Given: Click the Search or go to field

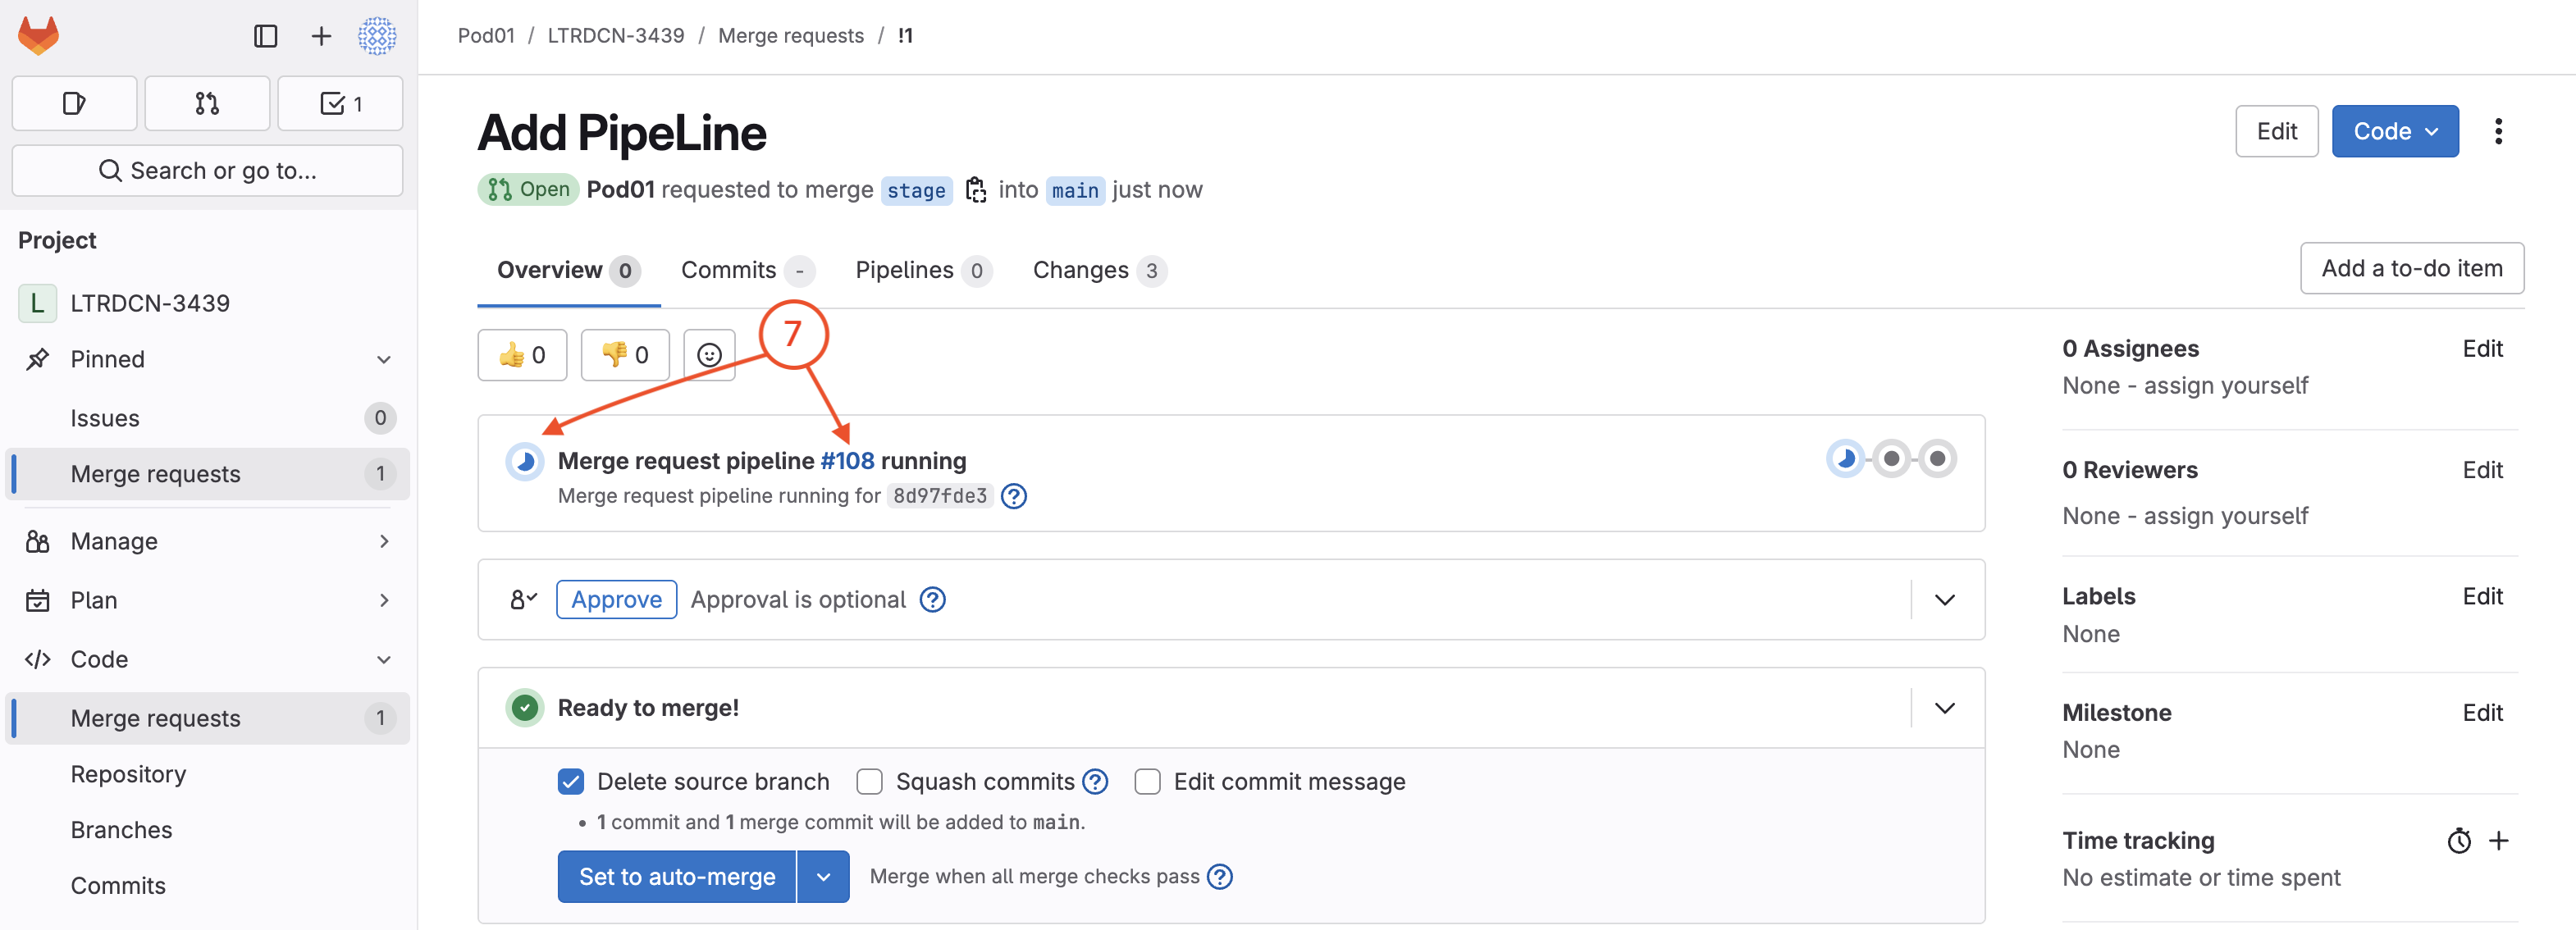Looking at the screenshot, I should click(x=208, y=171).
